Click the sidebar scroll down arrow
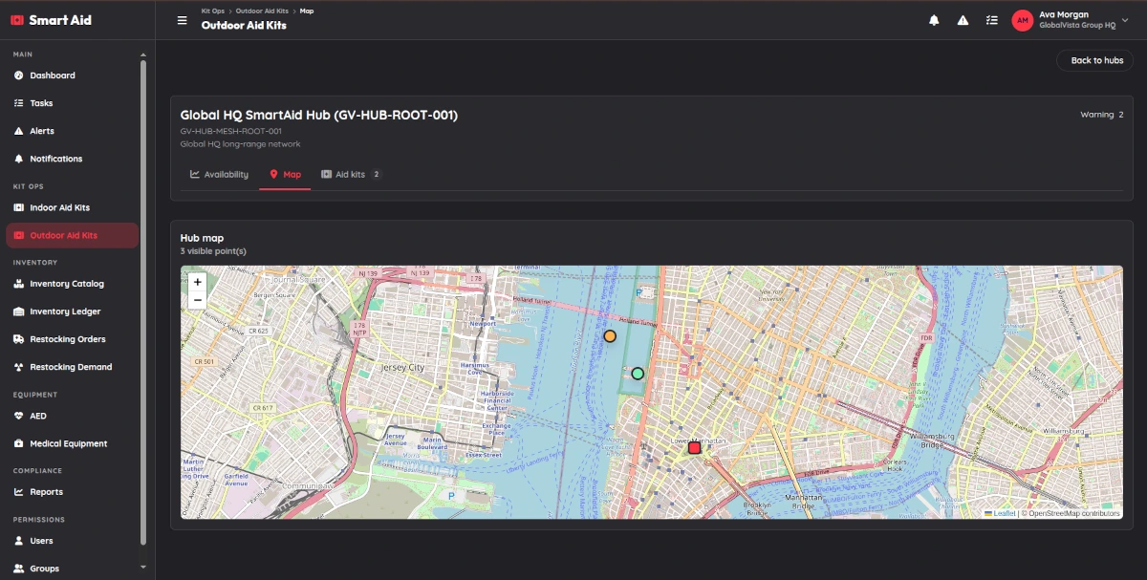The height and width of the screenshot is (580, 1147). click(x=143, y=567)
